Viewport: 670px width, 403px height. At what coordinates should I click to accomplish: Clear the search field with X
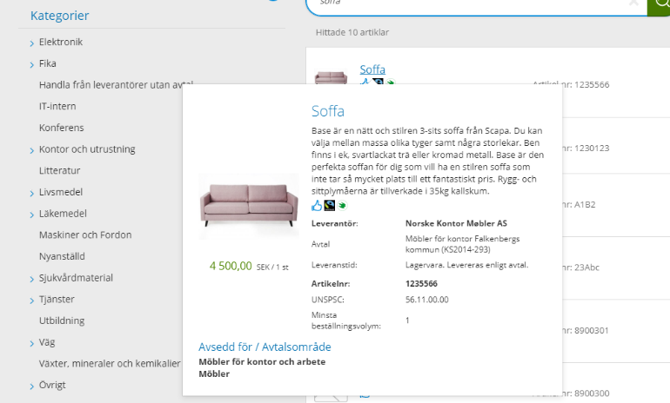633,3
